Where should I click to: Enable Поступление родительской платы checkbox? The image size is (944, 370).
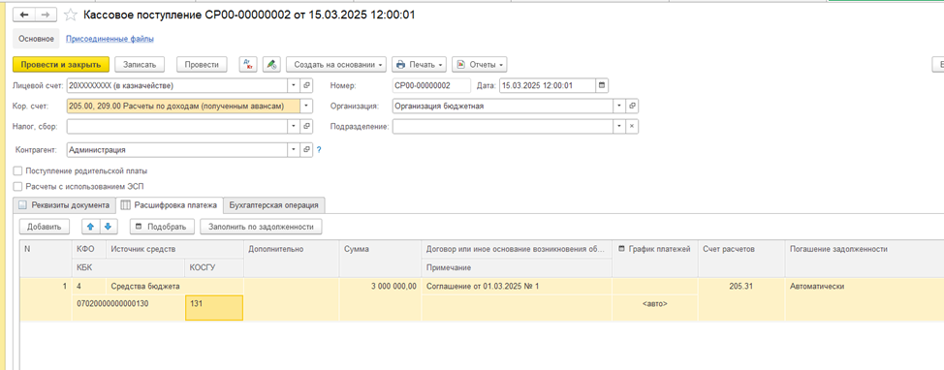pyautogui.click(x=17, y=170)
